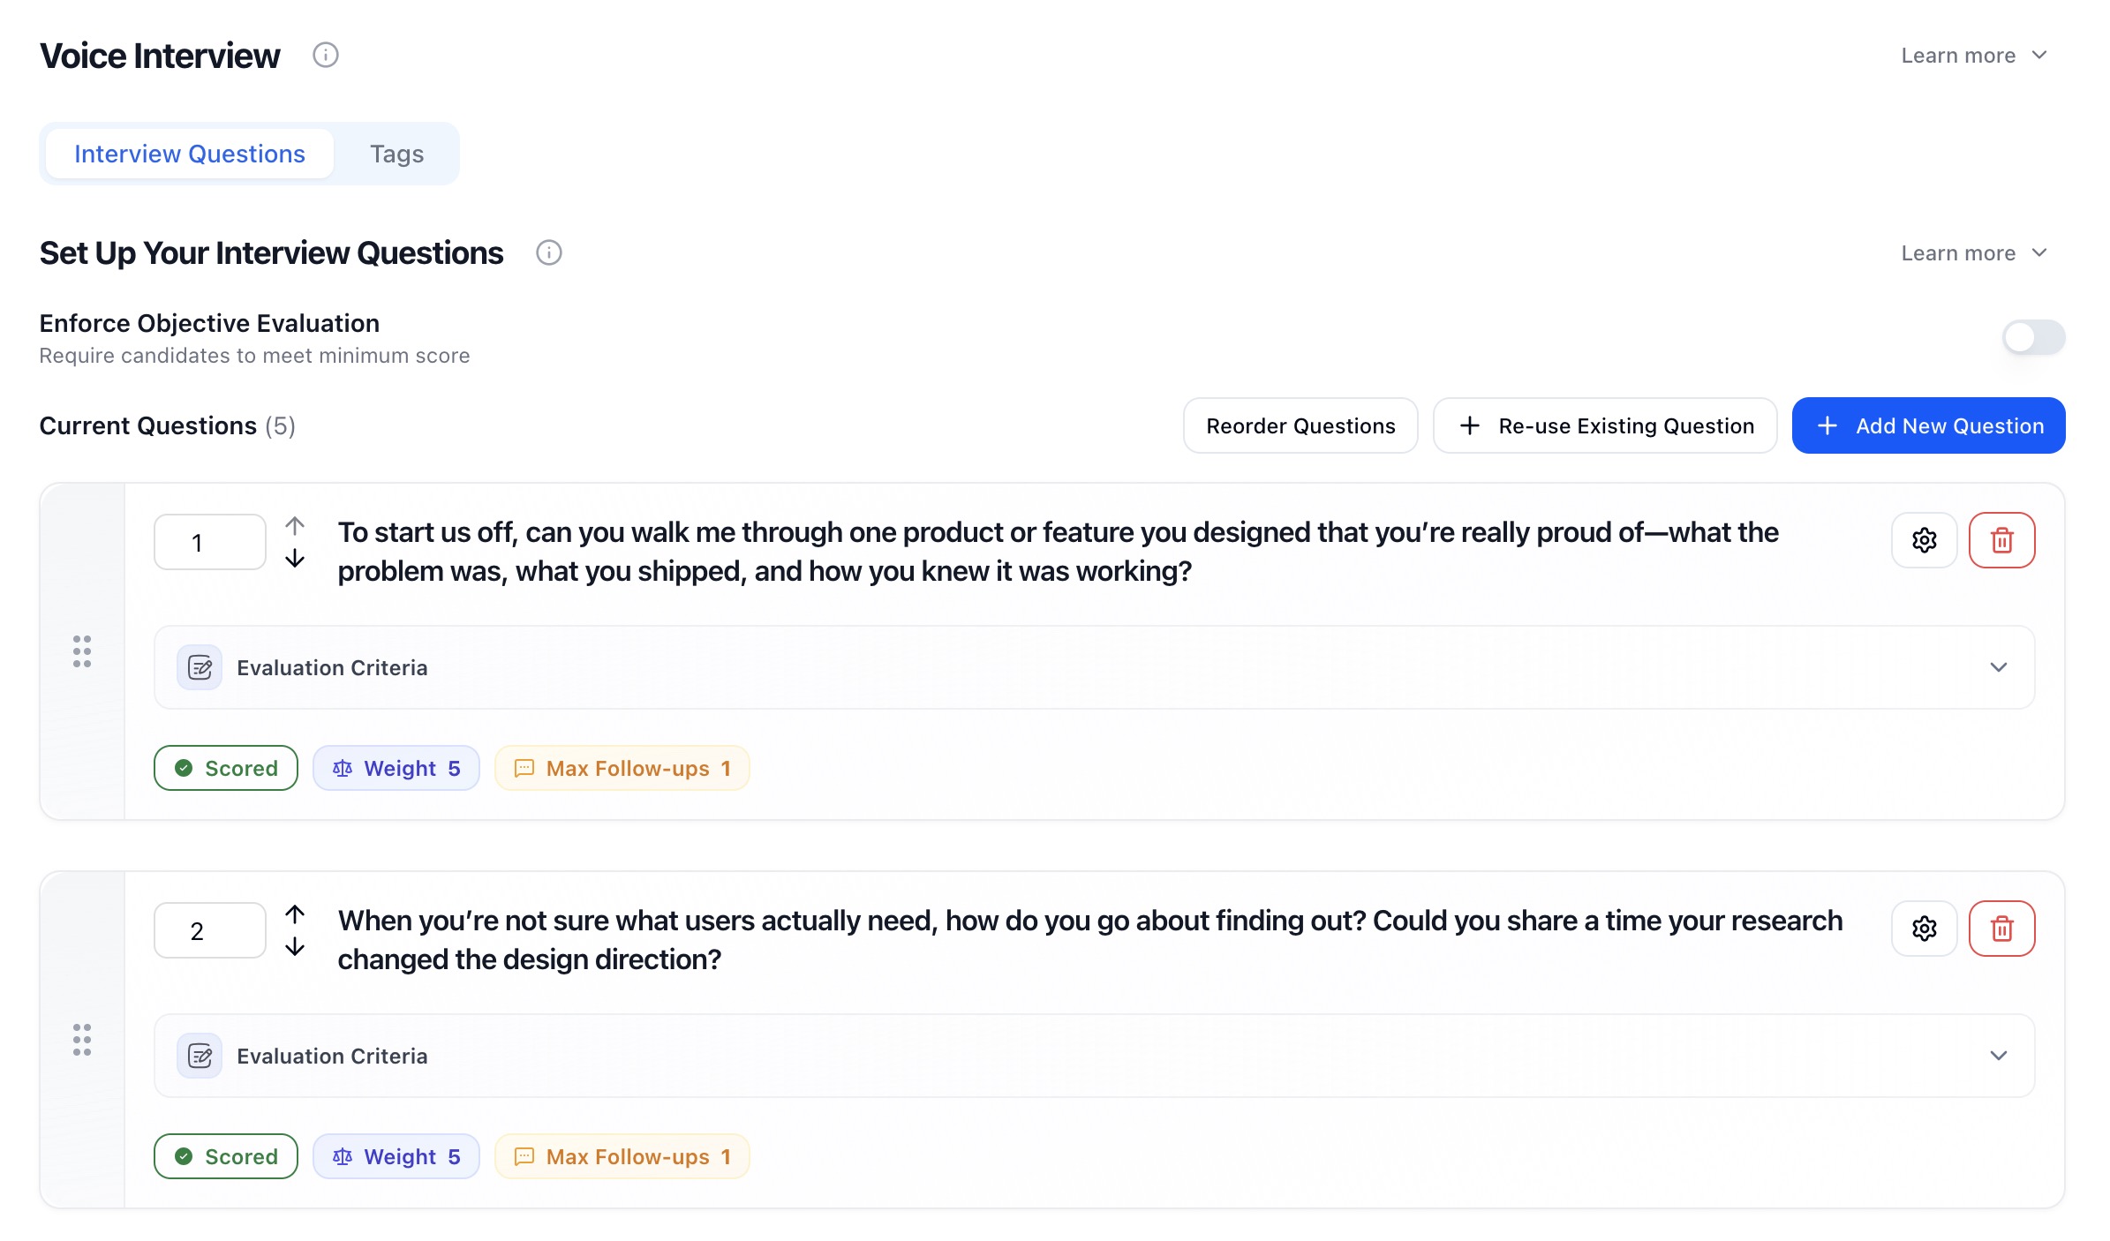The height and width of the screenshot is (1241, 2110).
Task: Click Re-use Existing Question button
Action: coord(1605,425)
